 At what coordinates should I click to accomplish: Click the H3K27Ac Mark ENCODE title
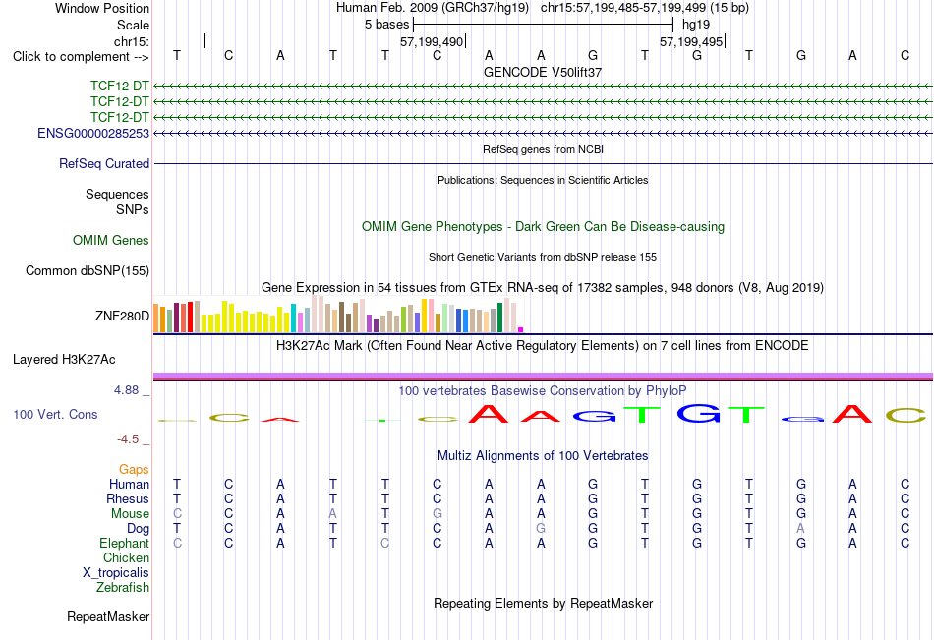[x=543, y=346]
